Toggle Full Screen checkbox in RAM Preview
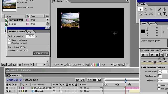168x94 pixels. [159, 89]
